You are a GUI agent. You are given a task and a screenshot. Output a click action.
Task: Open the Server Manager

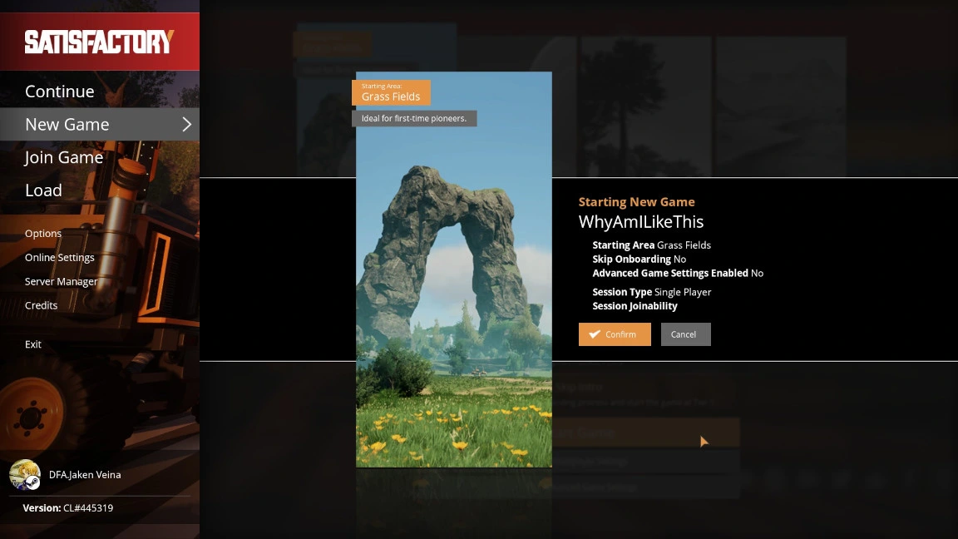pyautogui.click(x=62, y=282)
